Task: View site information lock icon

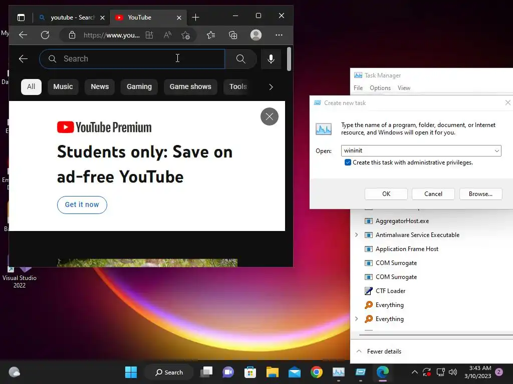Action: point(72,35)
